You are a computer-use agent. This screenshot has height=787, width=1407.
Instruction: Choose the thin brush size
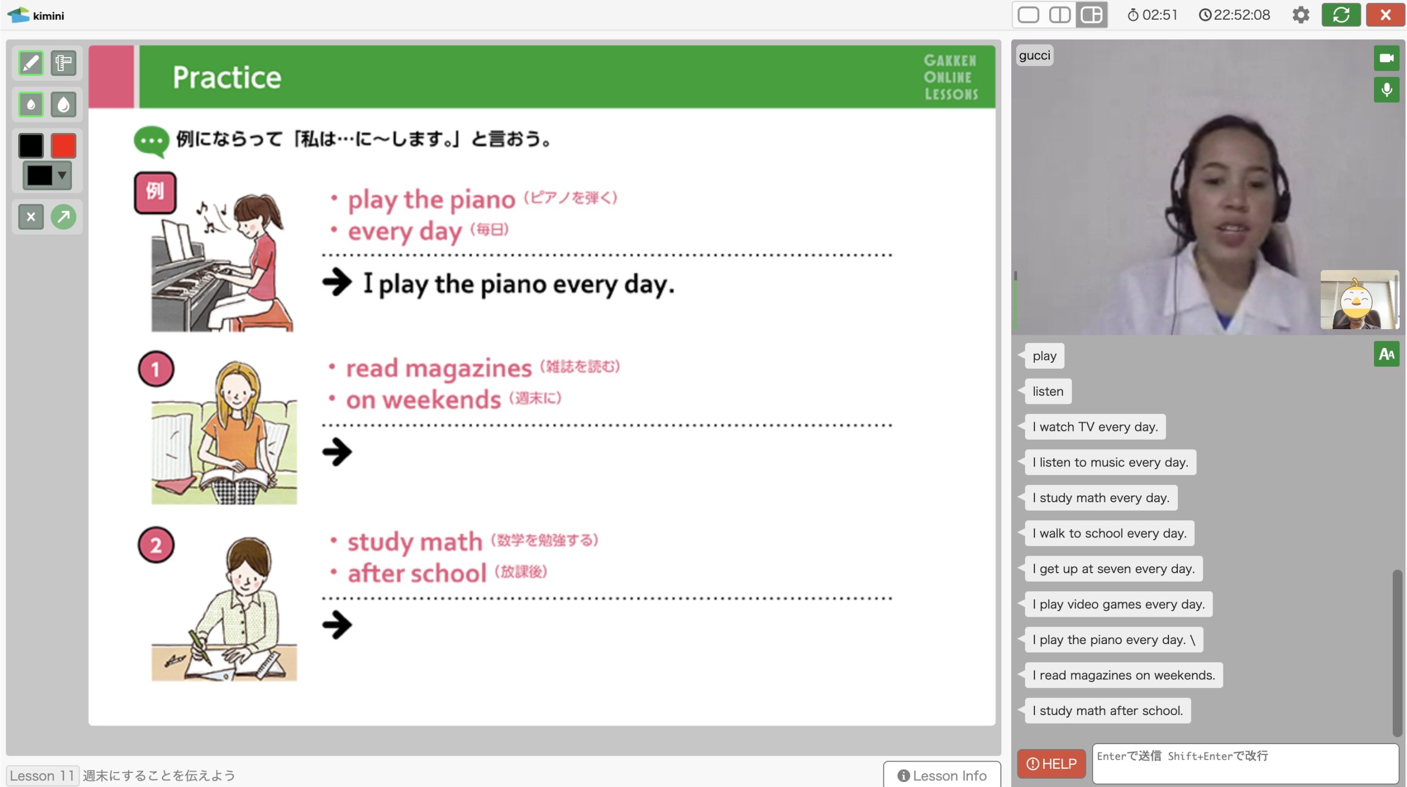click(31, 104)
